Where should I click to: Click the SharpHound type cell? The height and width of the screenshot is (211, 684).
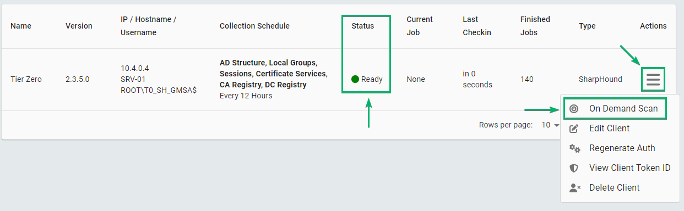[600, 79]
